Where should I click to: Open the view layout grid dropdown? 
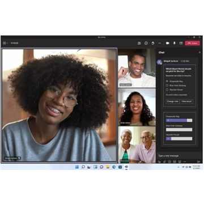click(x=6, y=43)
